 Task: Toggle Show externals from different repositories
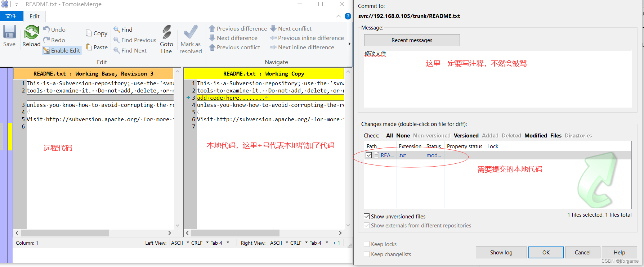point(367,225)
